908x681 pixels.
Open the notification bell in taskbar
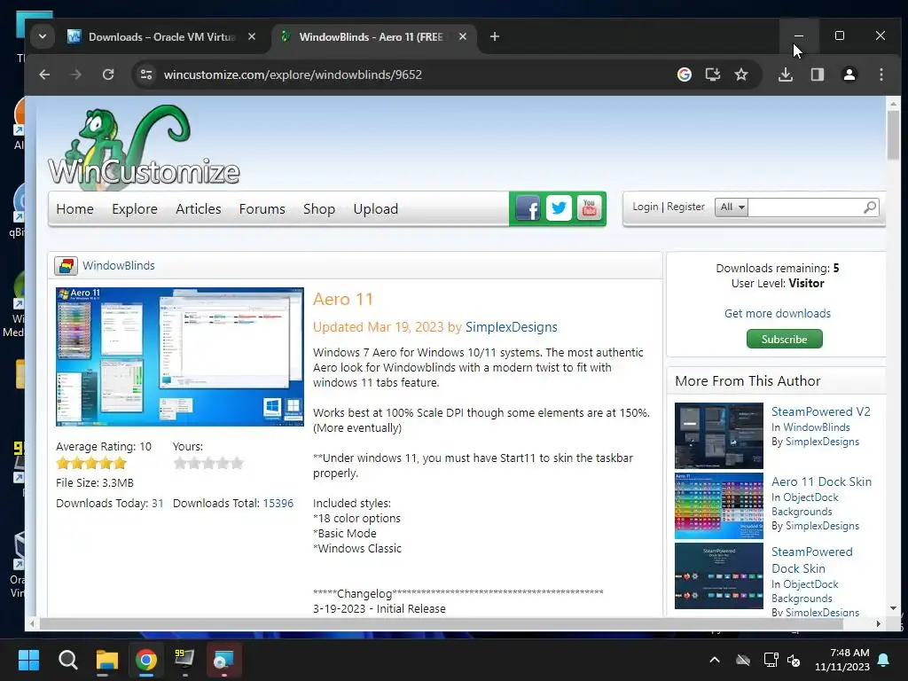pyautogui.click(x=884, y=660)
